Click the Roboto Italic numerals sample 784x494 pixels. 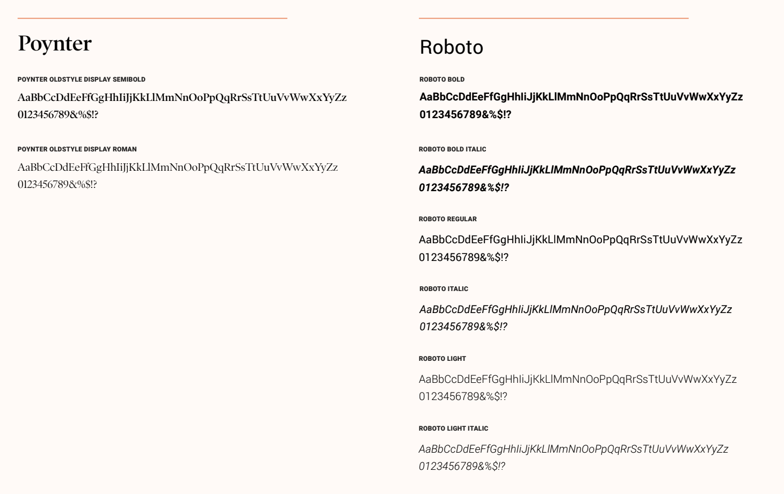tap(463, 326)
